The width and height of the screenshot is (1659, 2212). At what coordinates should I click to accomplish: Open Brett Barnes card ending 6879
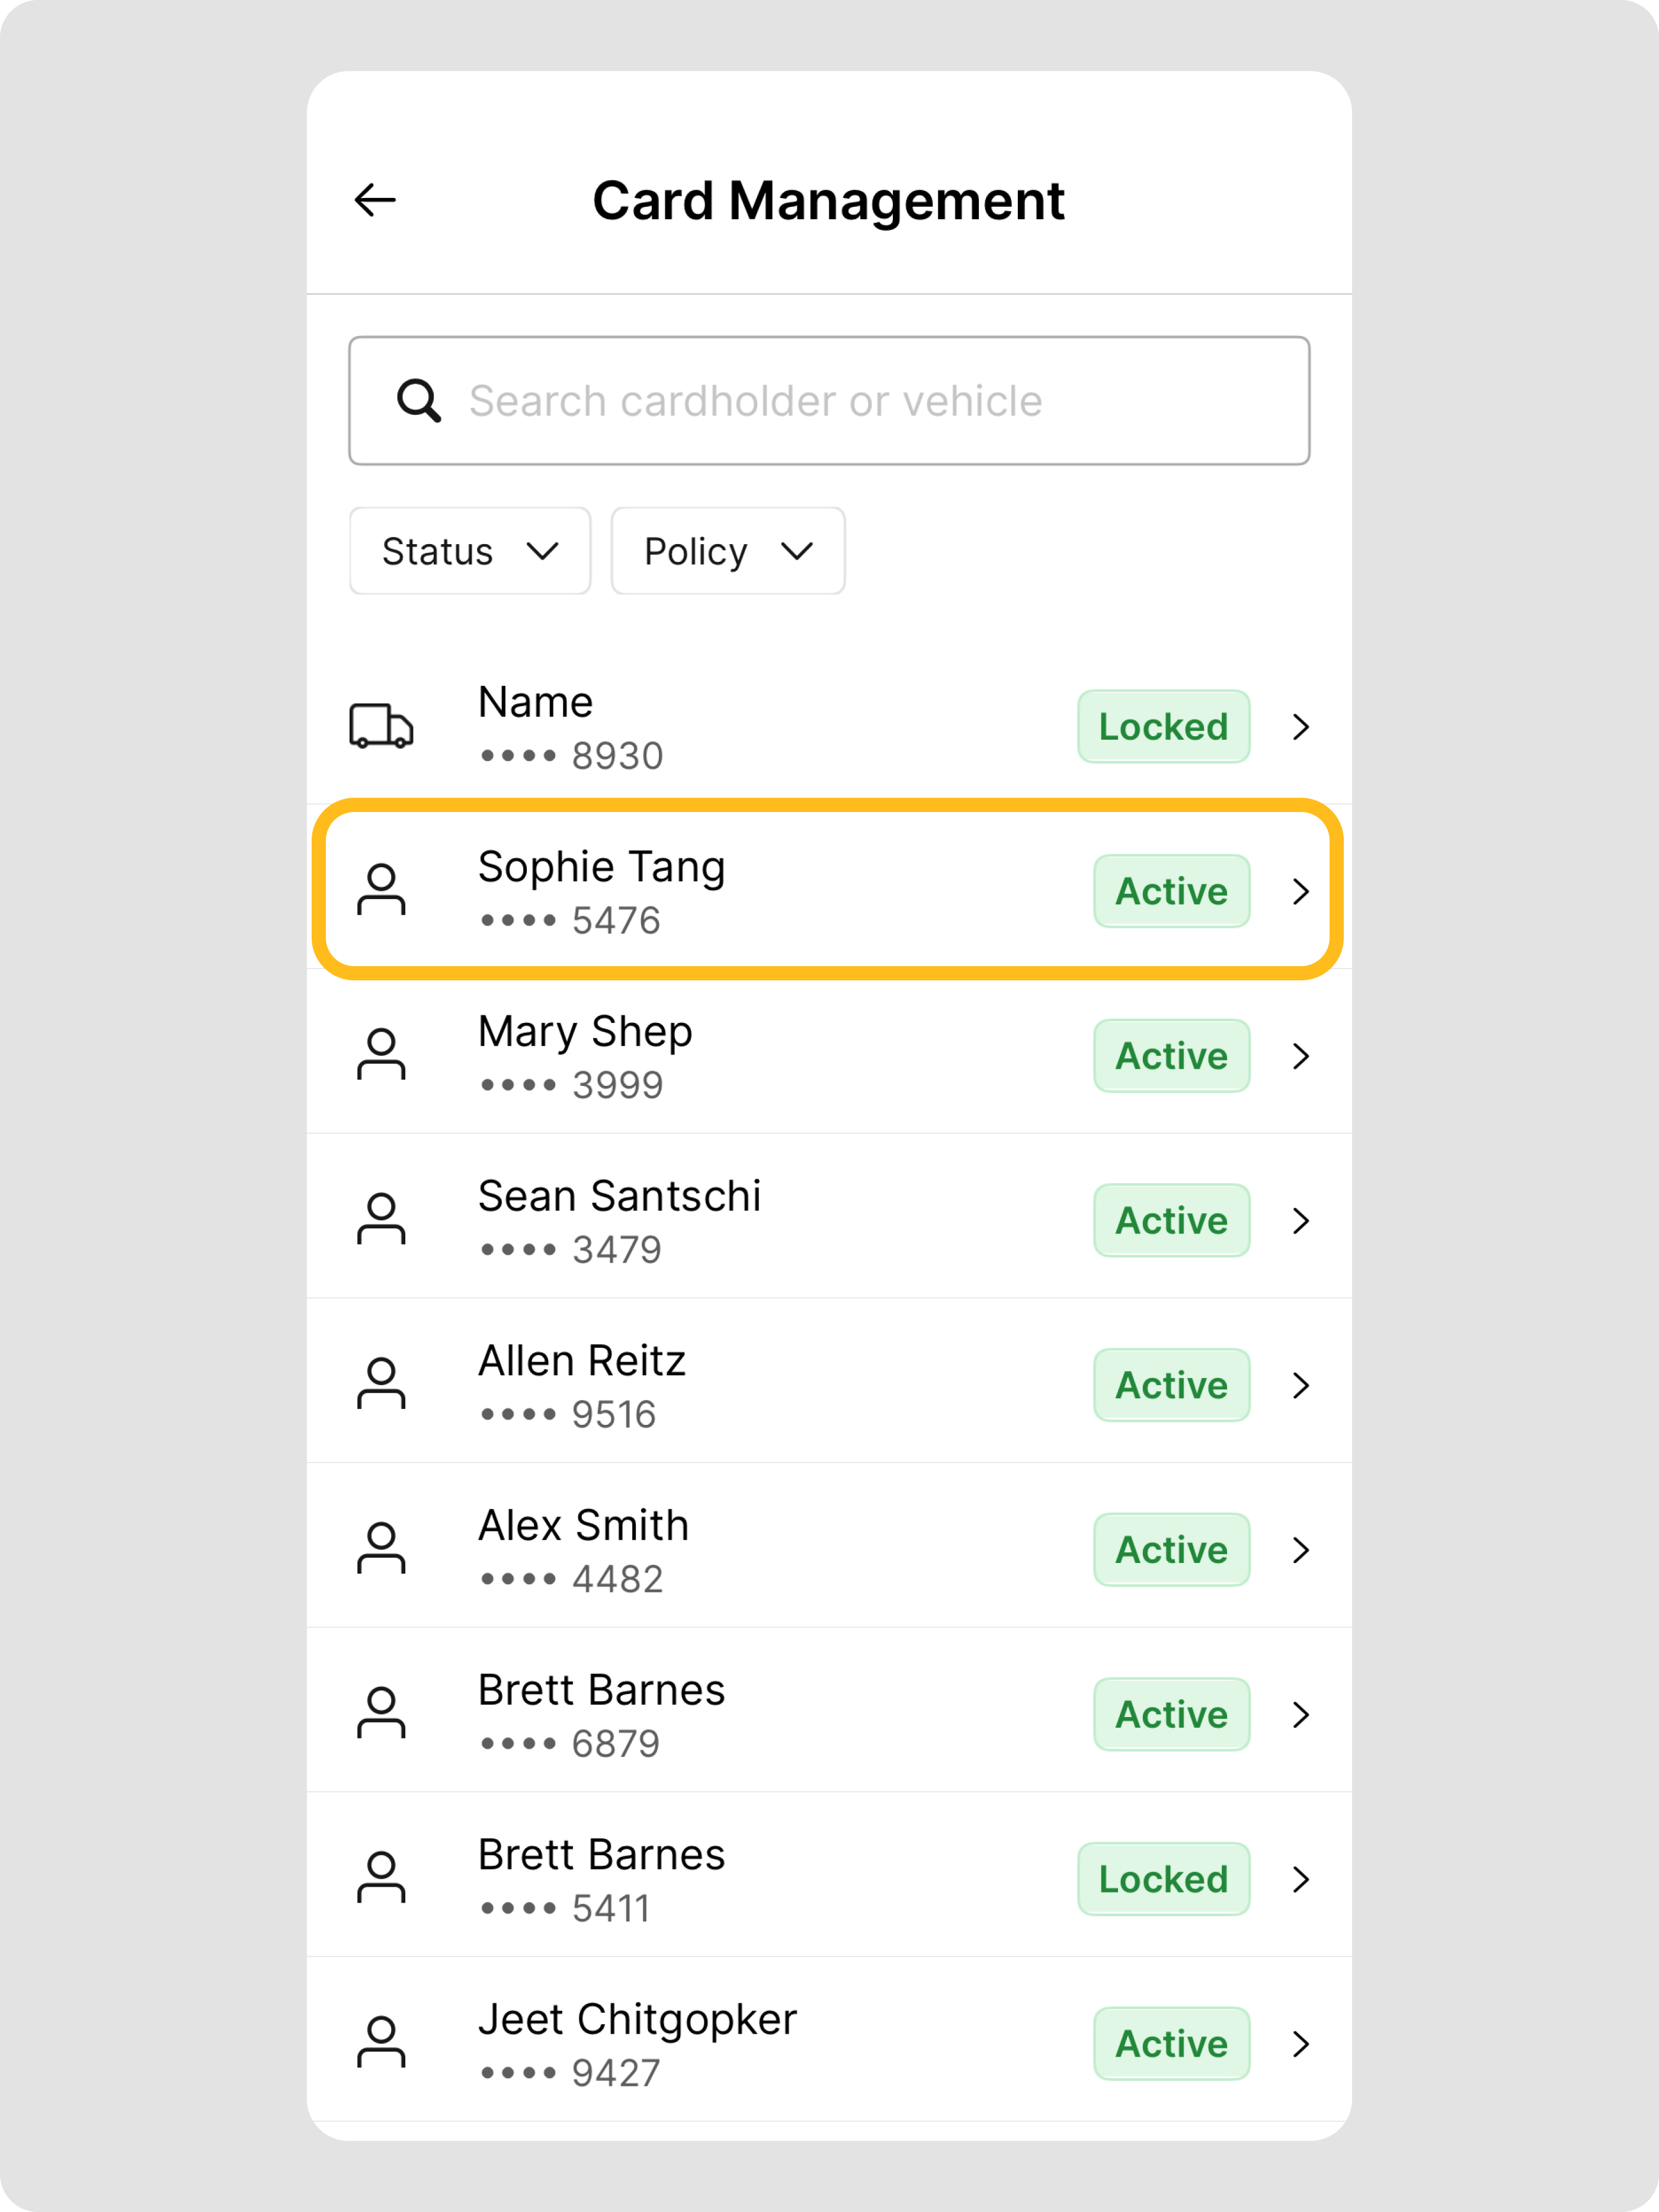tap(700, 1714)
